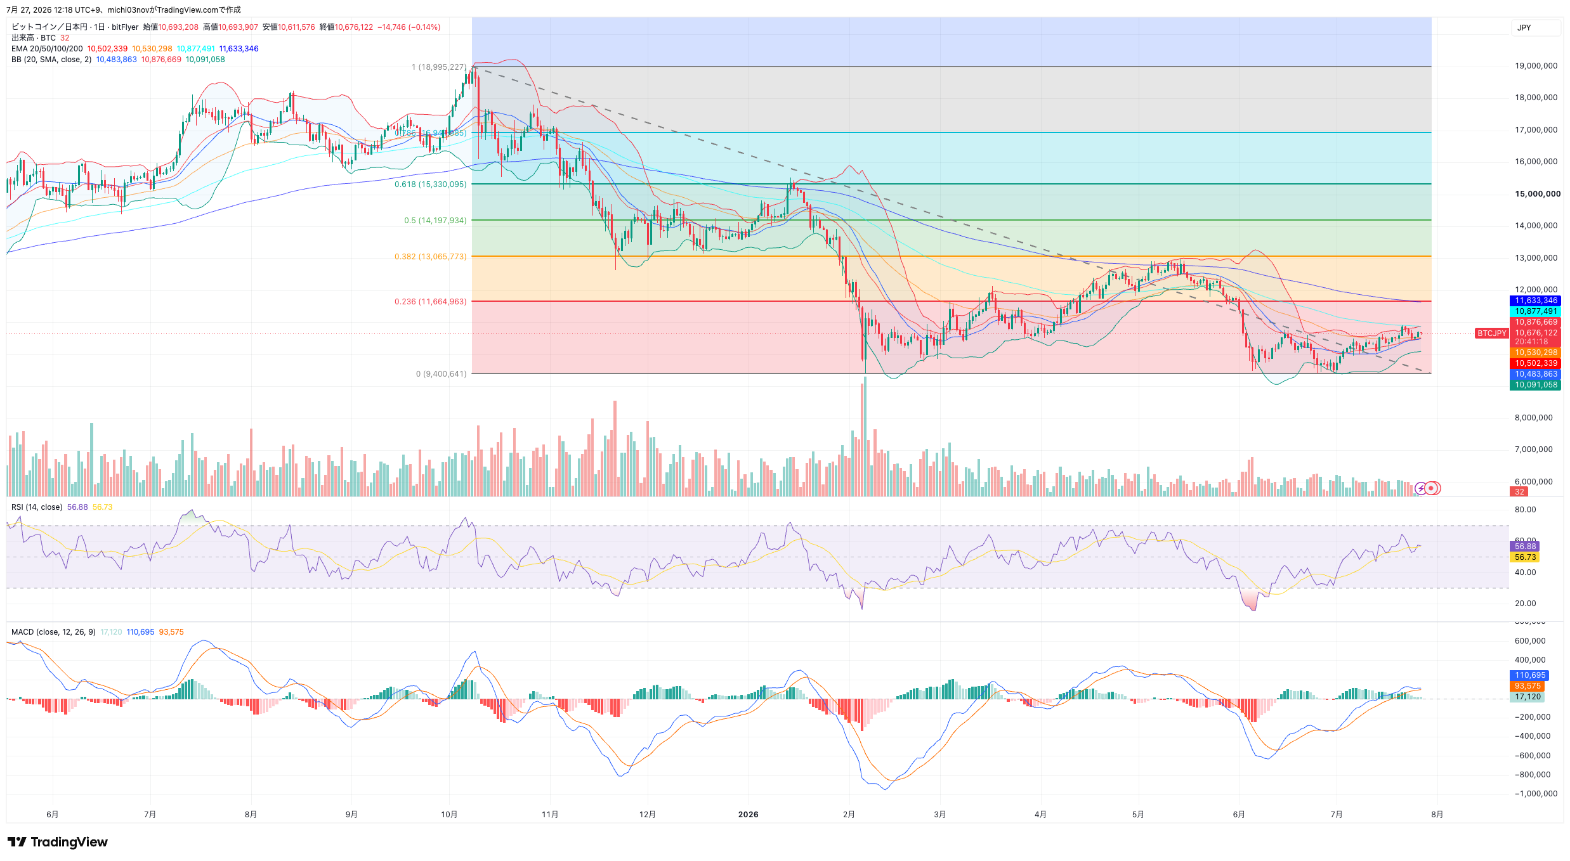The height and width of the screenshot is (861, 1570).
Task: Click the 終値10,676,122 close value
Action: point(346,27)
